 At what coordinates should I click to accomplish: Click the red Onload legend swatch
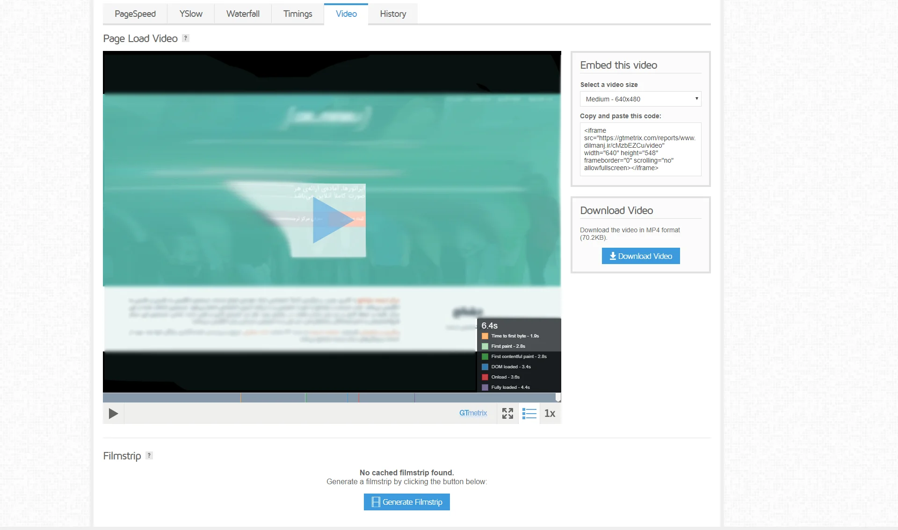pos(485,377)
